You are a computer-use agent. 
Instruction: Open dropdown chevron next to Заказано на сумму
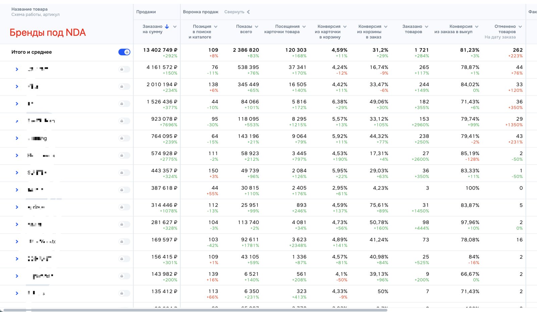[x=175, y=27]
